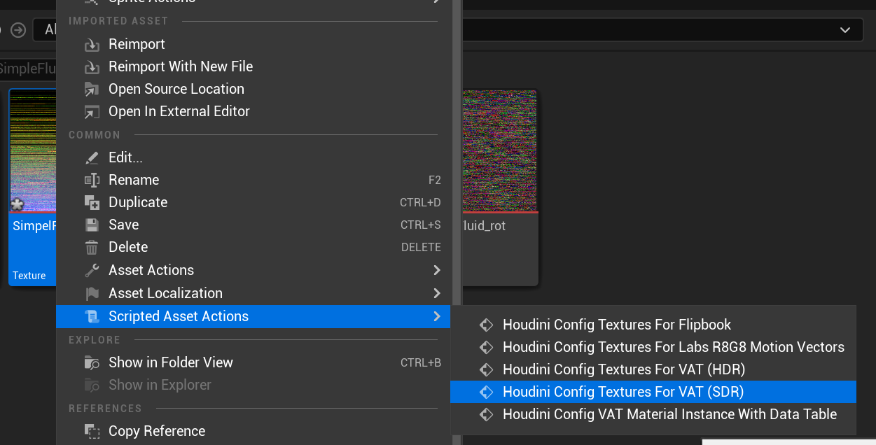Select the fluid_rot texture thumbnail
The image size is (876, 445).
[499, 151]
